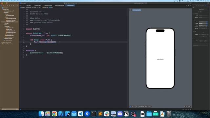Open the File menu
Screen dimensions: 210x118
click(x=9, y=1)
